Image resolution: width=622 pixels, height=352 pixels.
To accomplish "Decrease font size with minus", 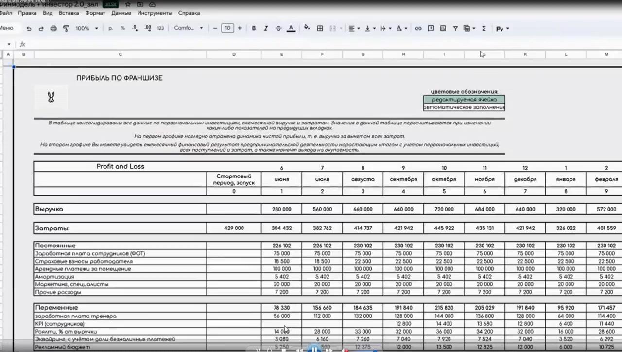I will (x=215, y=28).
